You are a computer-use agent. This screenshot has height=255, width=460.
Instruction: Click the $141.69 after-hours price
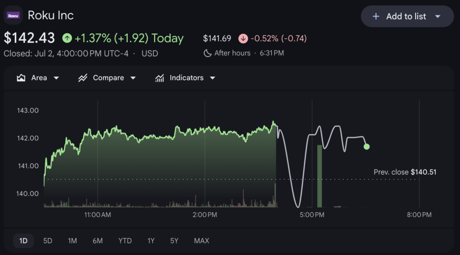click(217, 39)
